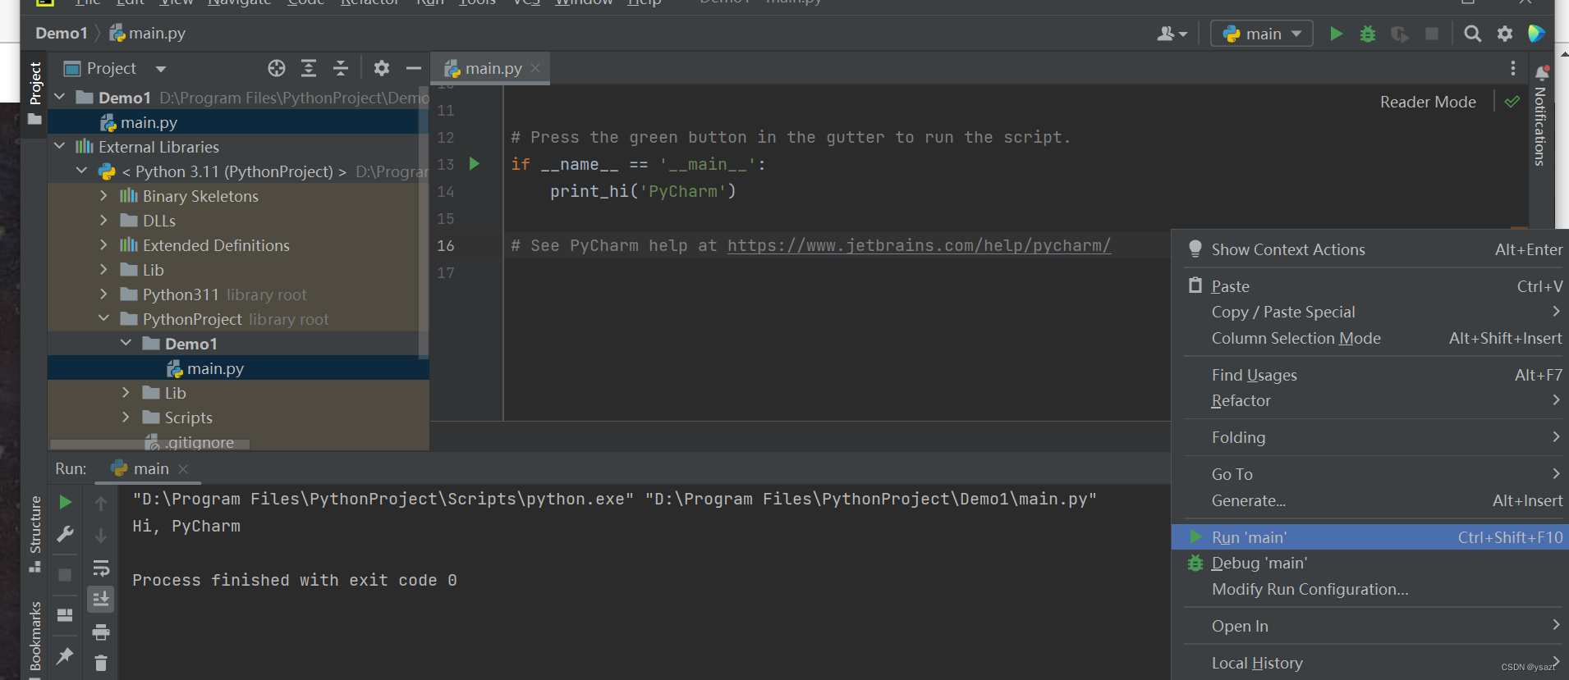Toggle the Bookmarks tool window button
Image resolution: width=1569 pixels, height=680 pixels.
click(34, 636)
